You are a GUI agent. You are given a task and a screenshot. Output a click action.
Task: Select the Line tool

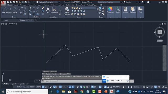3,10
